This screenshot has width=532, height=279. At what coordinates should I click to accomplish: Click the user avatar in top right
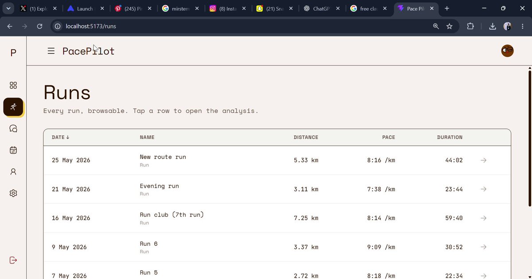pos(507,51)
